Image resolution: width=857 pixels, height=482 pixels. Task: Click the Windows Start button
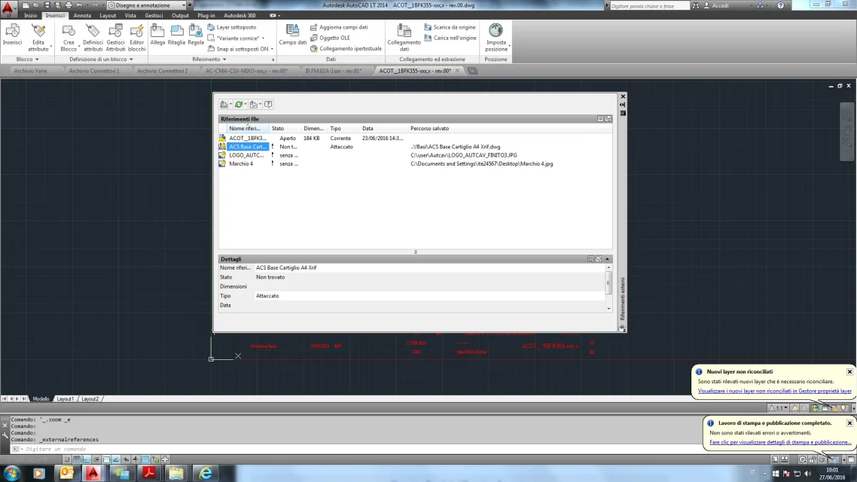coord(11,473)
